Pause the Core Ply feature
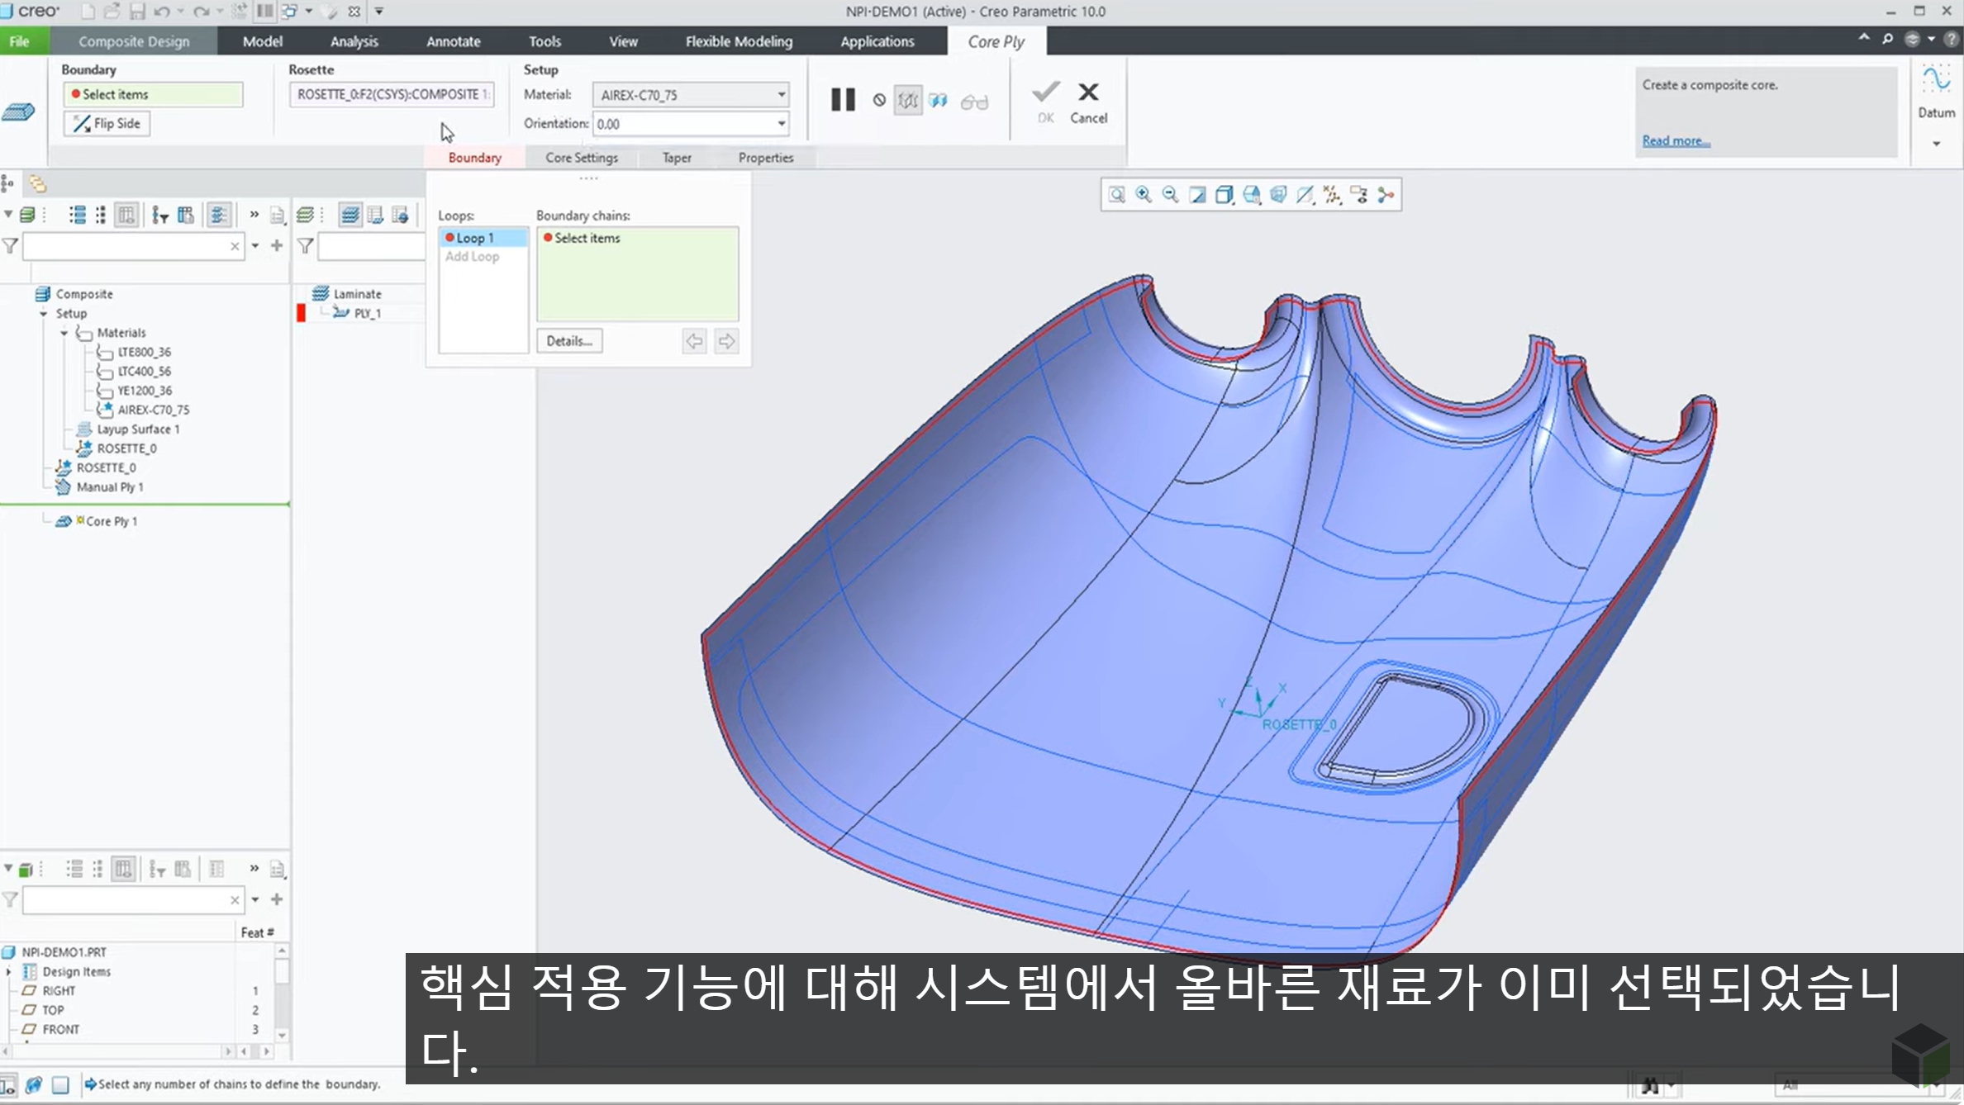The image size is (1964, 1105). click(x=843, y=100)
